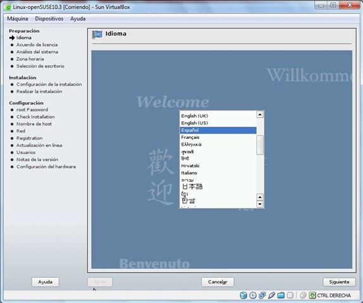Click Nombre de host in the sidebar

tap(34, 124)
